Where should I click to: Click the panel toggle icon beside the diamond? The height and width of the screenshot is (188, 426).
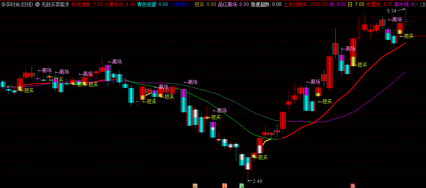(x=422, y=4)
